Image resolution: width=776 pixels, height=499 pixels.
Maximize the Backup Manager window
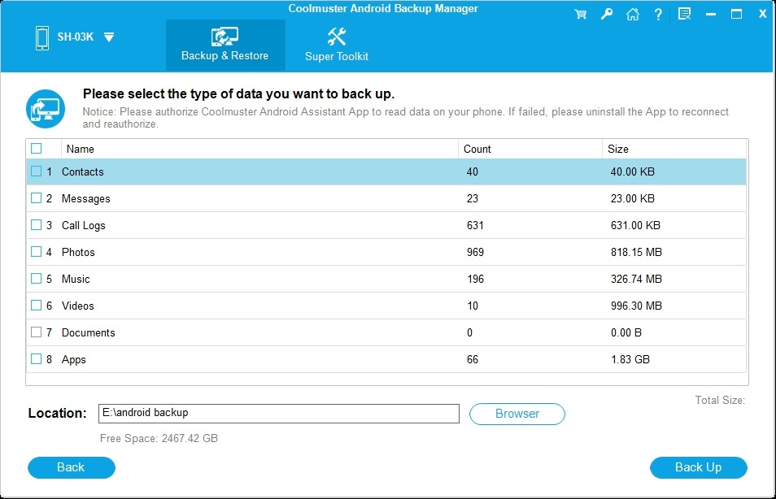(736, 14)
